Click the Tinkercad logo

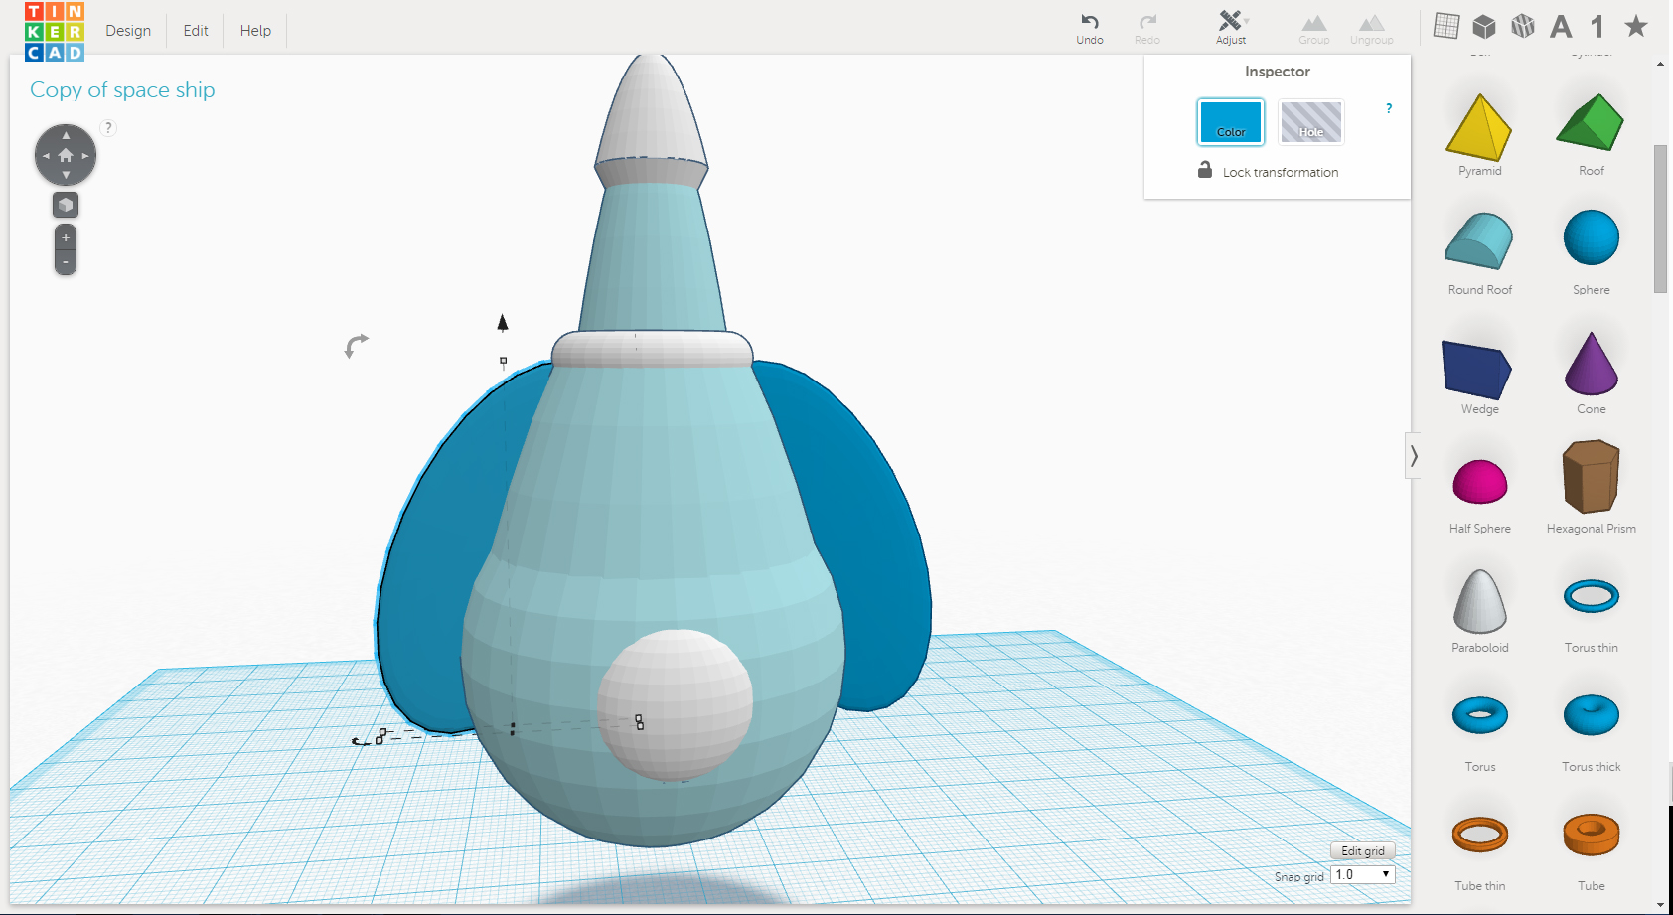[55, 31]
